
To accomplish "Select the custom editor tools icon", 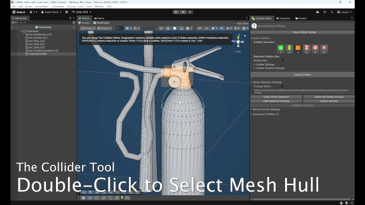I will point(127,198).
